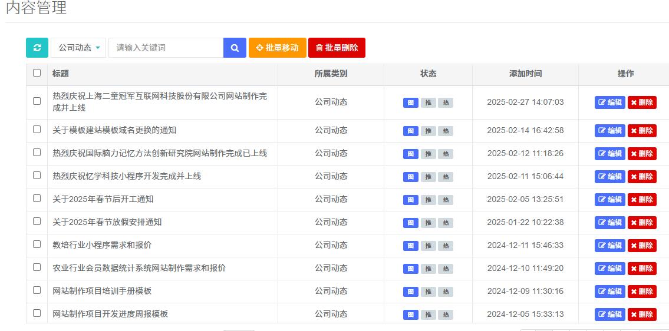This screenshot has width=669, height=331.
Task: Toggle the 推 badge for 热烈庆祝忆学科技小程序开发完成并上线
Action: [x=429, y=177]
